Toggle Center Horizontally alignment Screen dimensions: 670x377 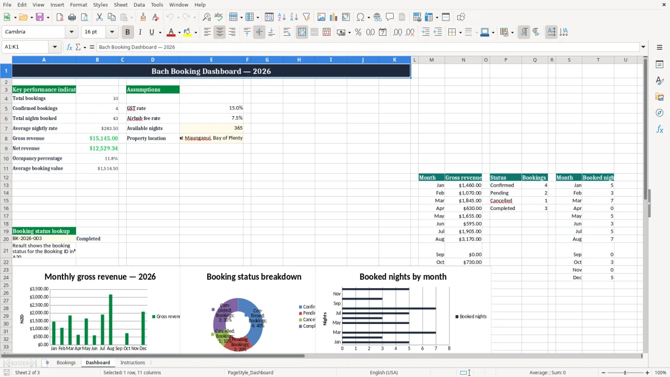click(x=219, y=32)
